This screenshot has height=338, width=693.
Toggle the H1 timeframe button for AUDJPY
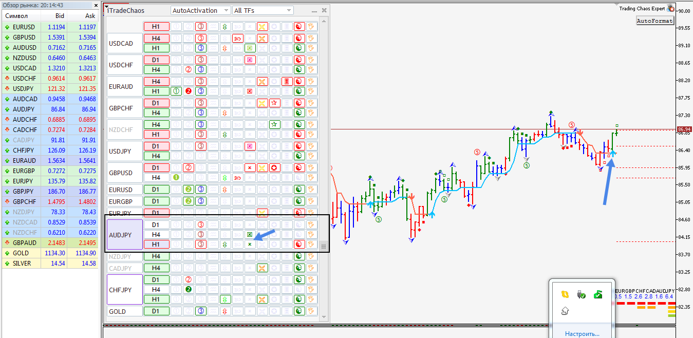pyautogui.click(x=156, y=245)
